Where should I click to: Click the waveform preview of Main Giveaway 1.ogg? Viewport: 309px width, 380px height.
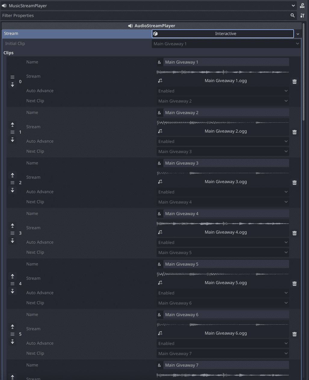click(x=223, y=72)
